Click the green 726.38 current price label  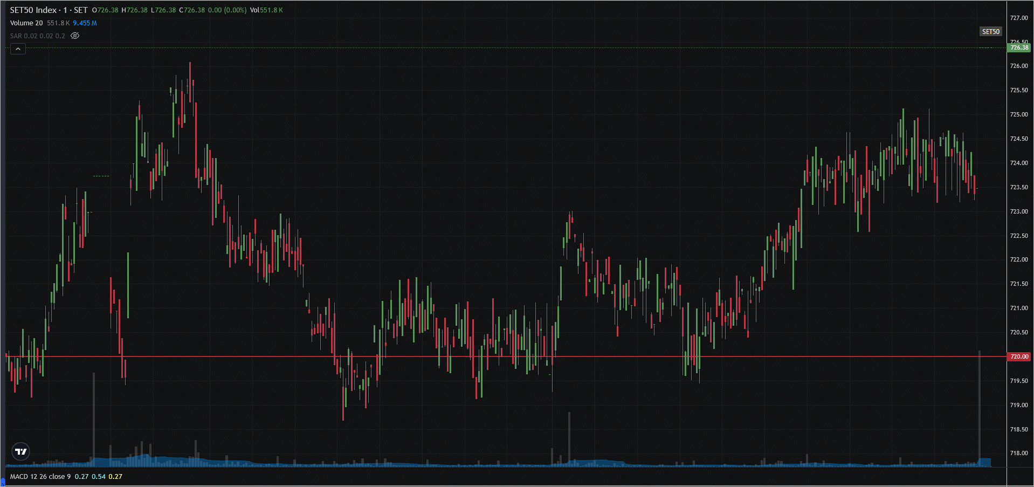pos(1019,47)
